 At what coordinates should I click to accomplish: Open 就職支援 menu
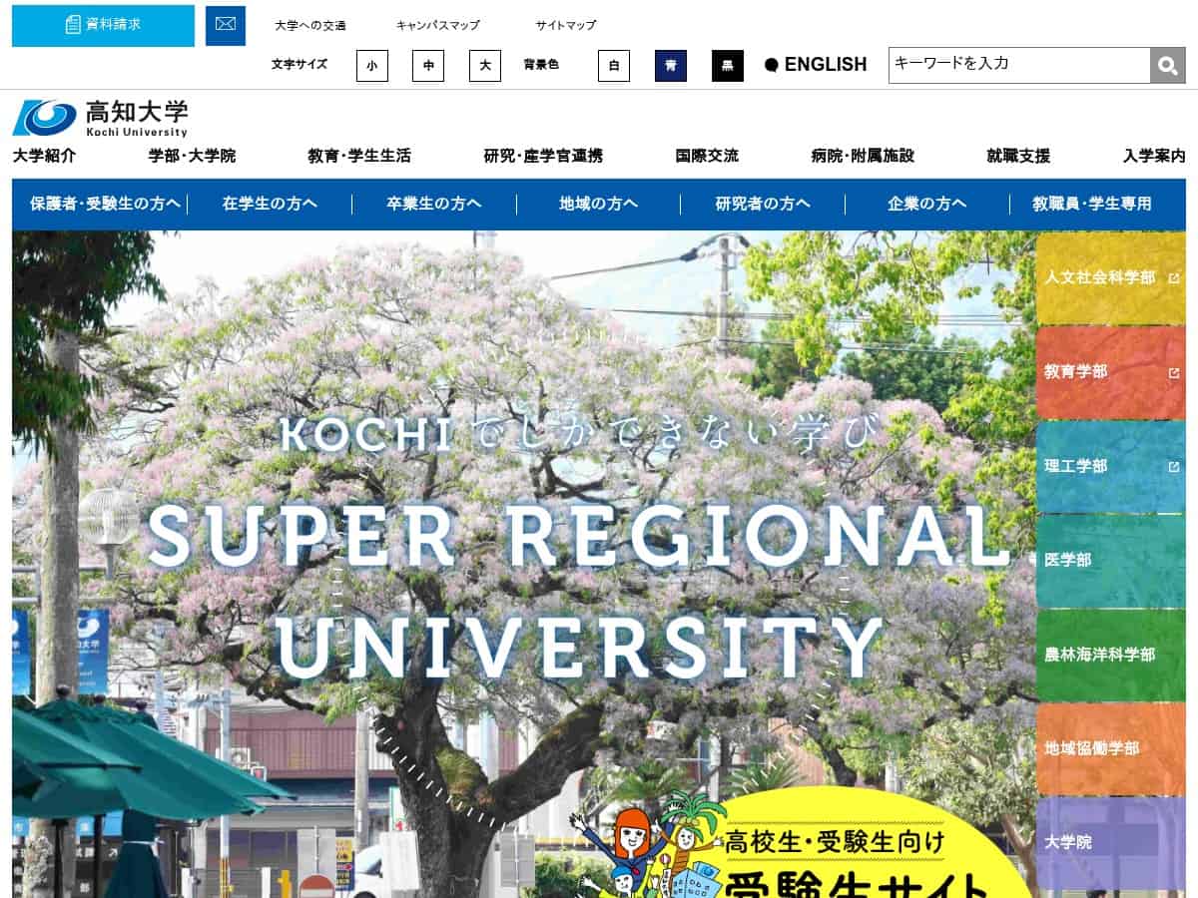[1018, 156]
